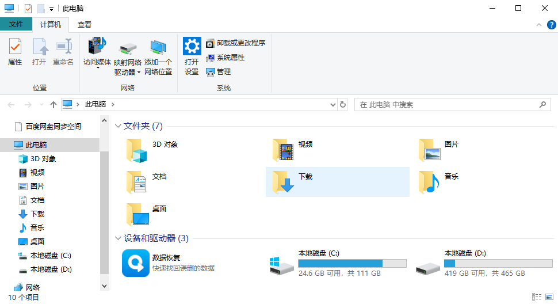
Task: Select 下载 in the navigation pane
Action: coord(37,214)
